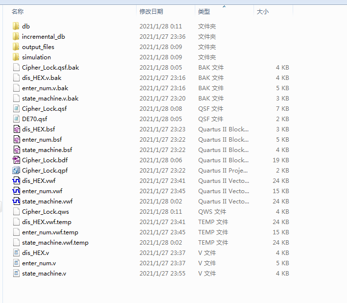
Task: Click the date 2021/1/27 23:36
Action: pos(162,37)
